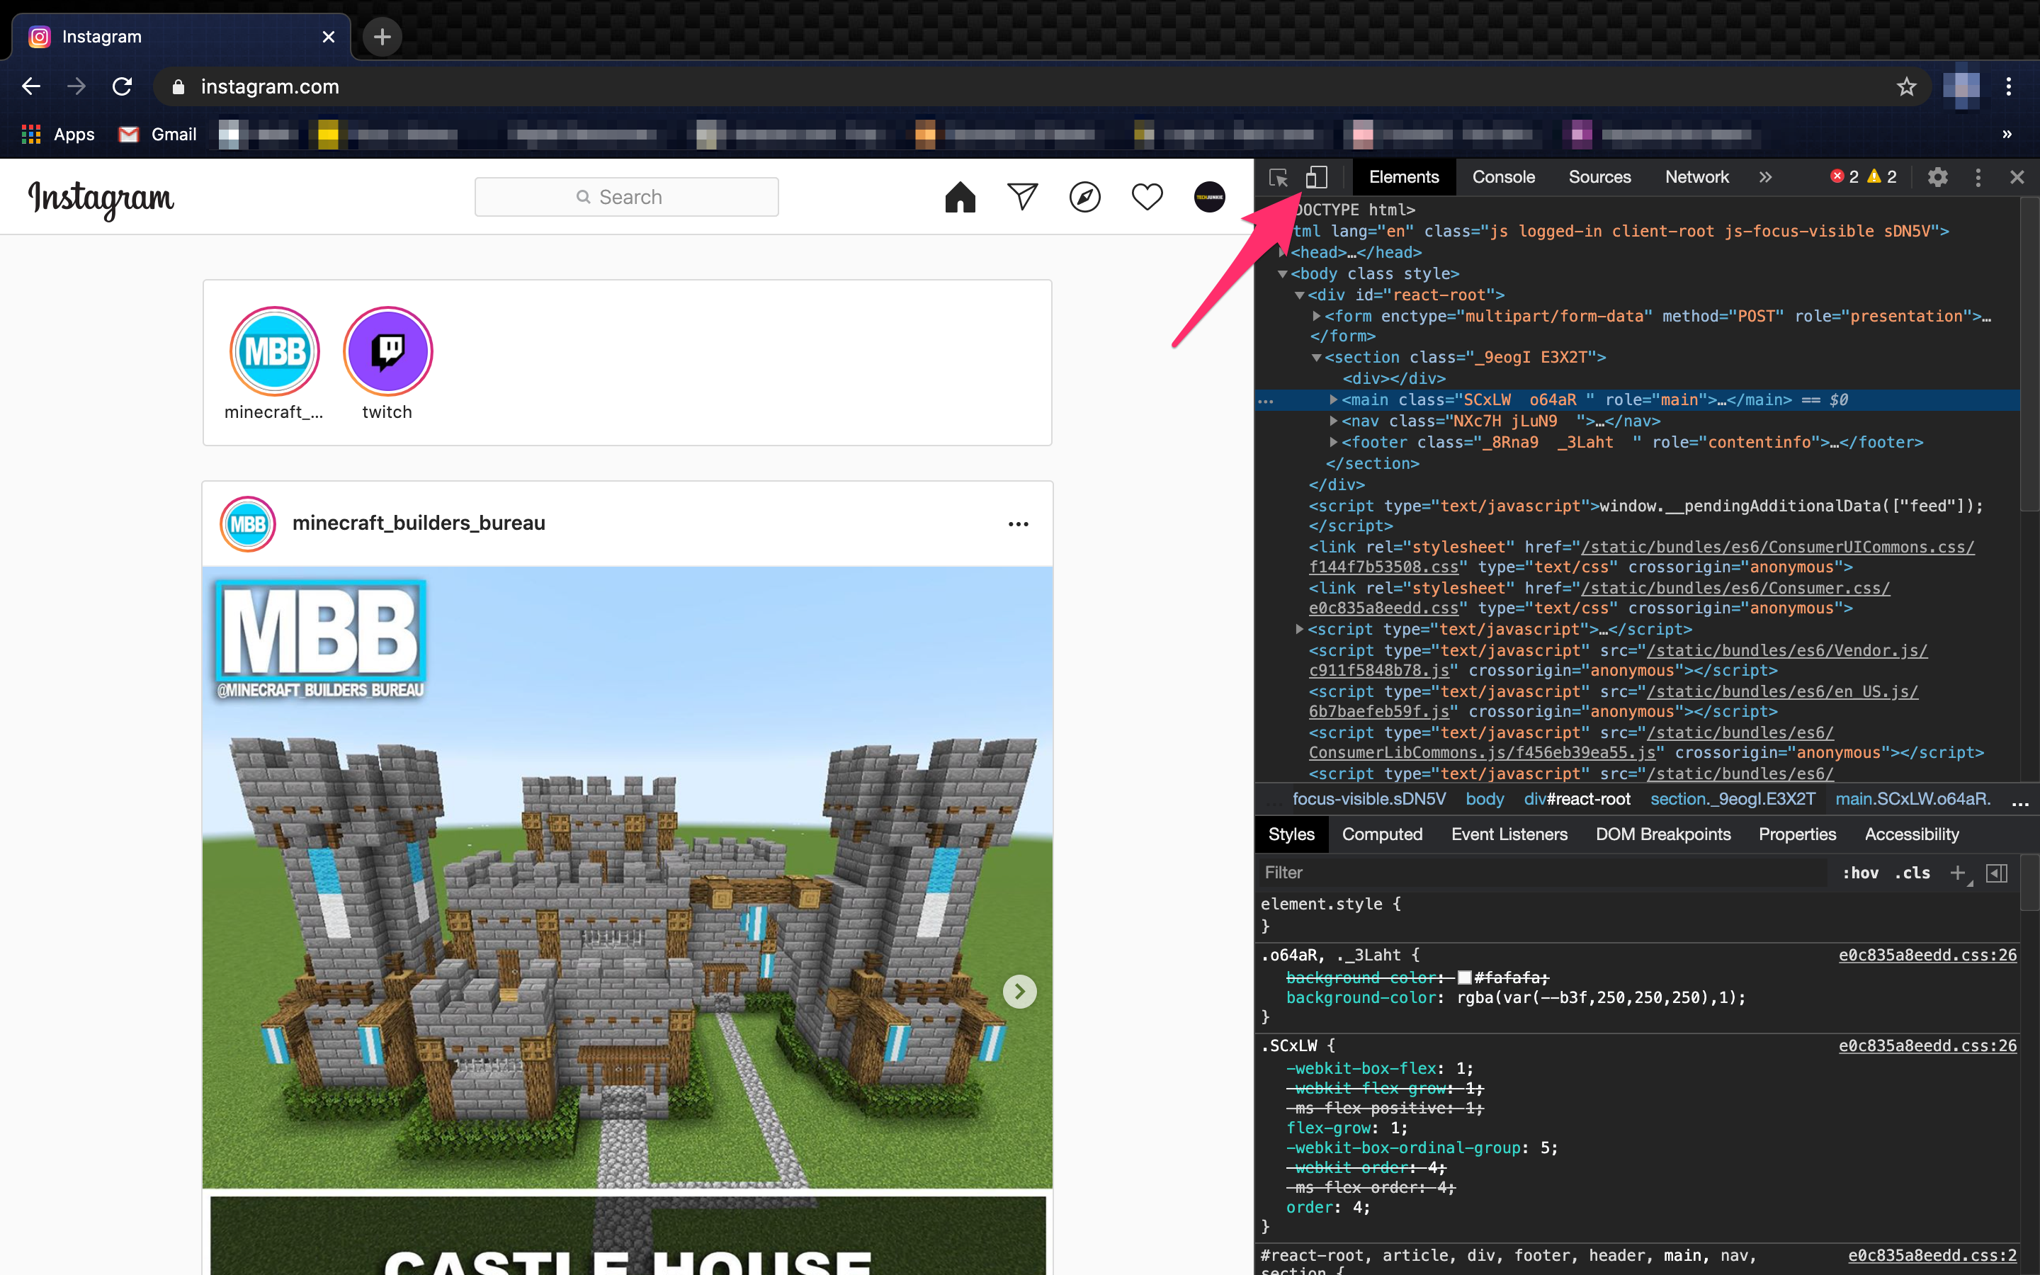This screenshot has width=2040, height=1275.
Task: Open the Event Listeners tab
Action: (1509, 834)
